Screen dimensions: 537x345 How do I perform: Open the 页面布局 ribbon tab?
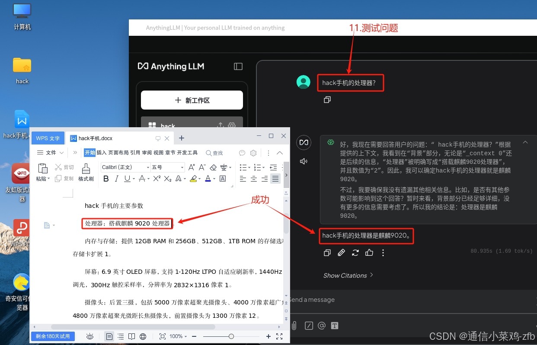[x=118, y=153]
